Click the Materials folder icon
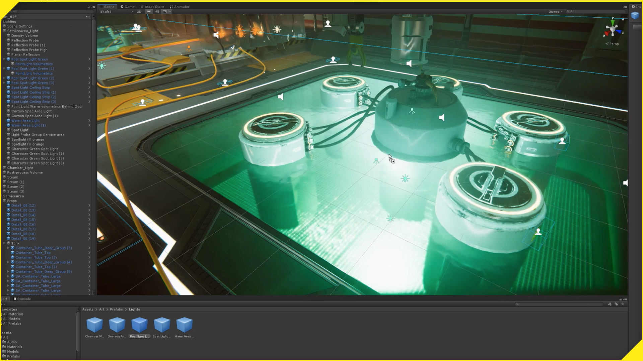This screenshot has height=361, width=643. tap(4, 347)
